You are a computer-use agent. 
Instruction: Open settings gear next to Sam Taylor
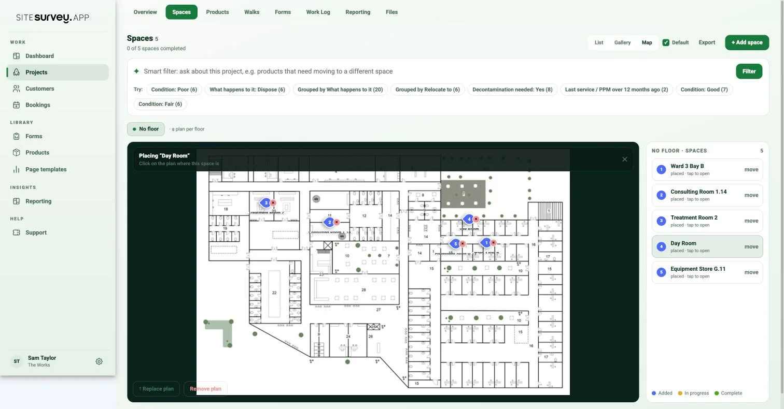tap(99, 361)
